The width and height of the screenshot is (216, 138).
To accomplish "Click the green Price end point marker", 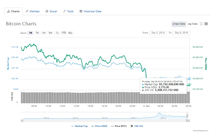I will [x=190, y=85].
